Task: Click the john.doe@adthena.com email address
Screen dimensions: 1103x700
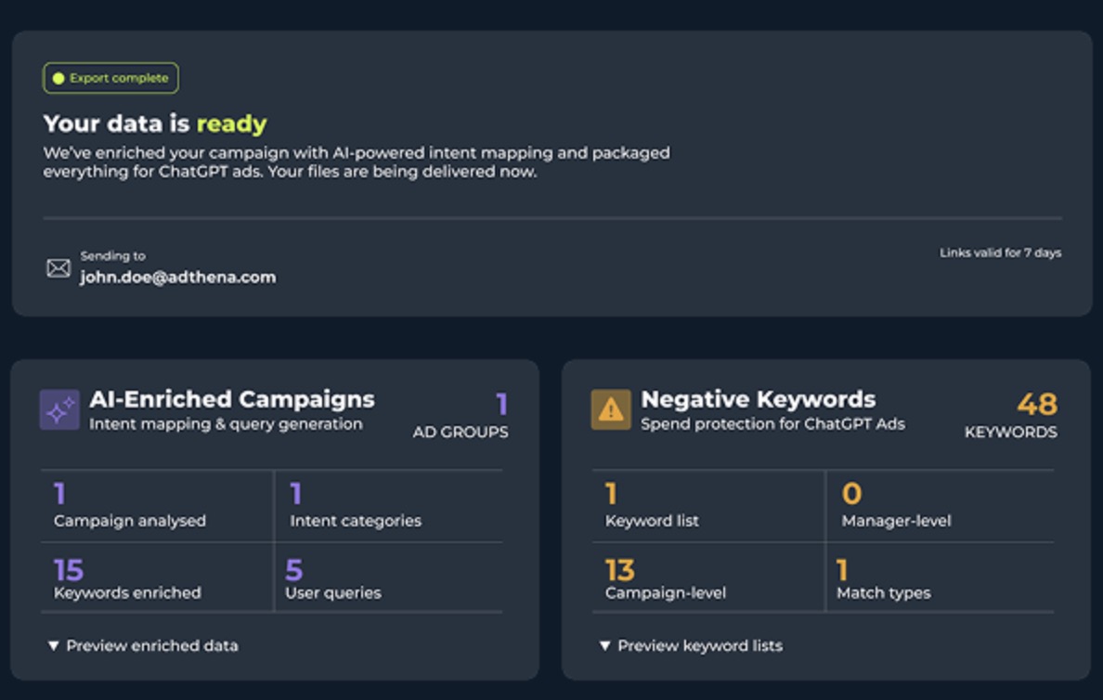Action: (x=178, y=278)
